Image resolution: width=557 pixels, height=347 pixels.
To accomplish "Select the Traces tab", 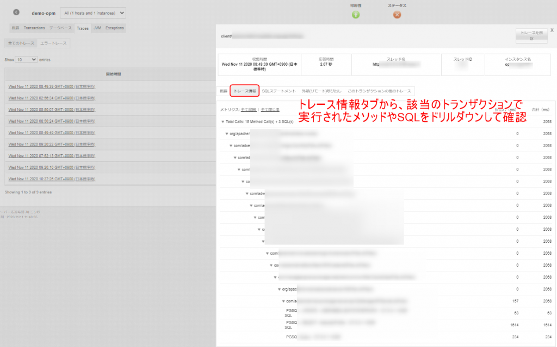I will [83, 28].
